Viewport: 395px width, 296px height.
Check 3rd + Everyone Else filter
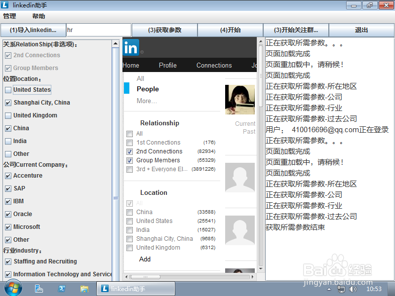pyautogui.click(x=129, y=169)
